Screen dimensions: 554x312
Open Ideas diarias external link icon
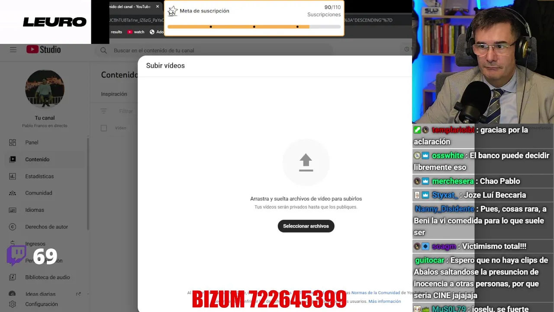click(78, 294)
